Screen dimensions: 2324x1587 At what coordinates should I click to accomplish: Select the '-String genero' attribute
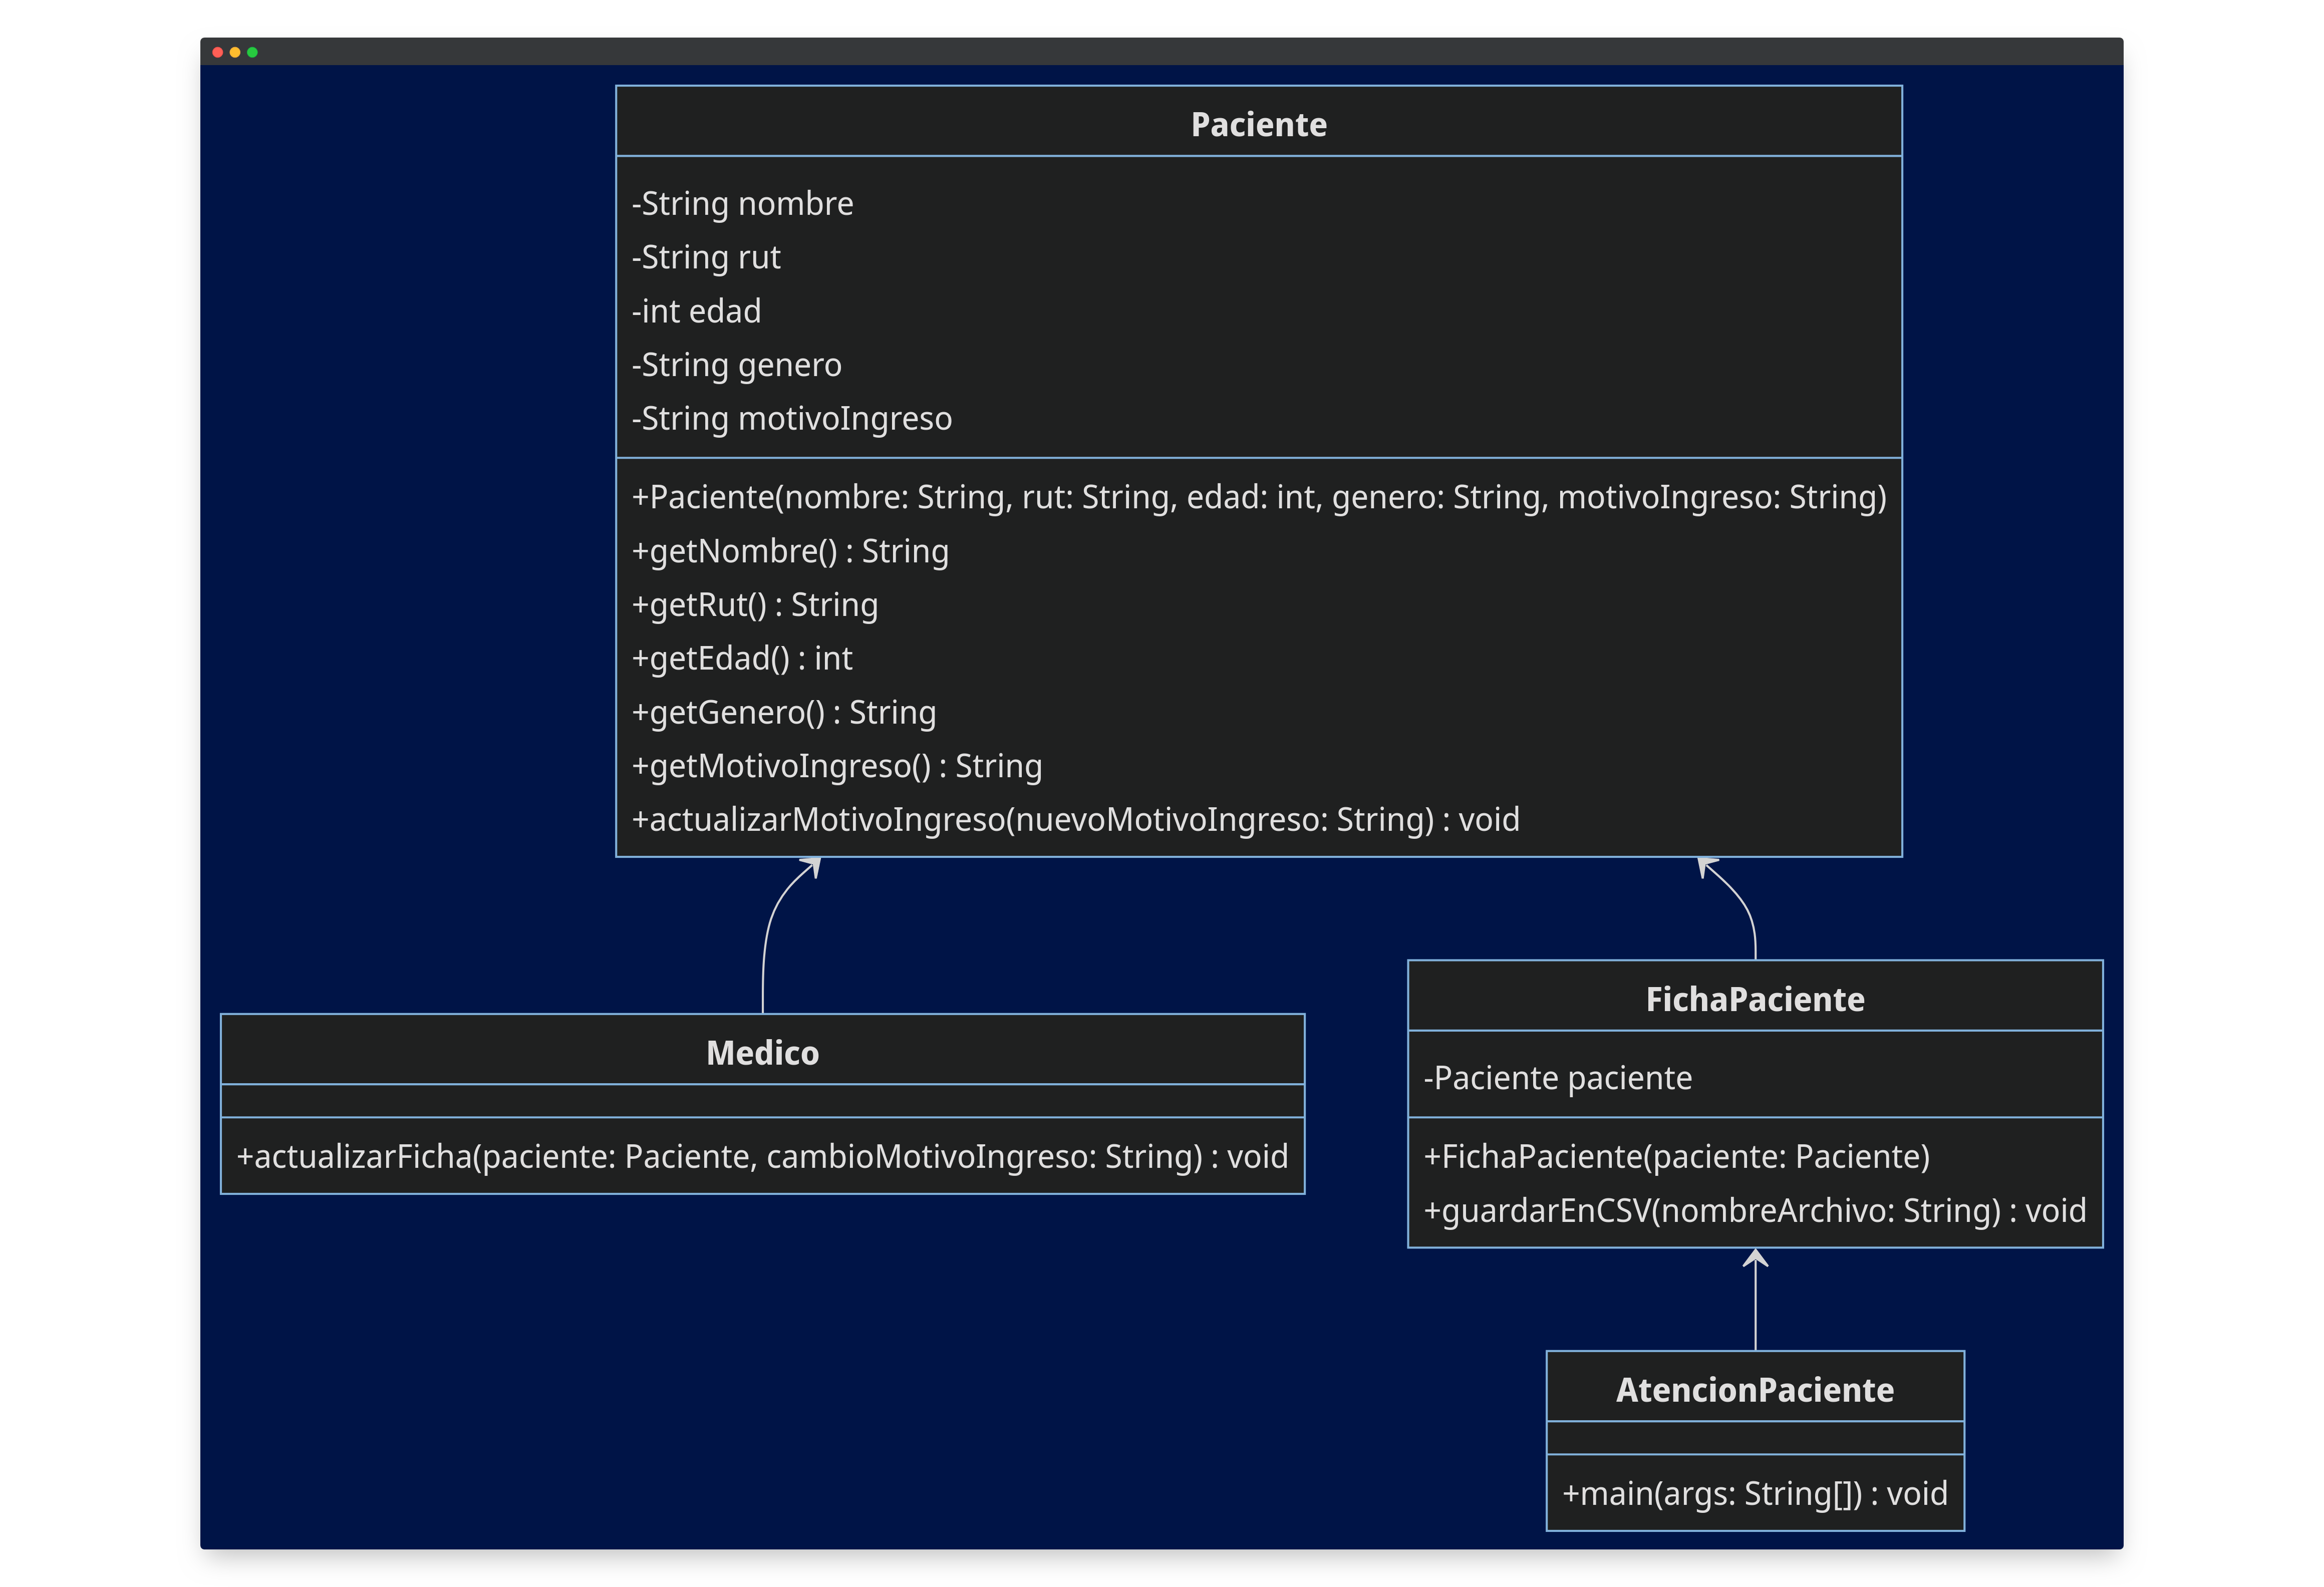click(x=737, y=365)
